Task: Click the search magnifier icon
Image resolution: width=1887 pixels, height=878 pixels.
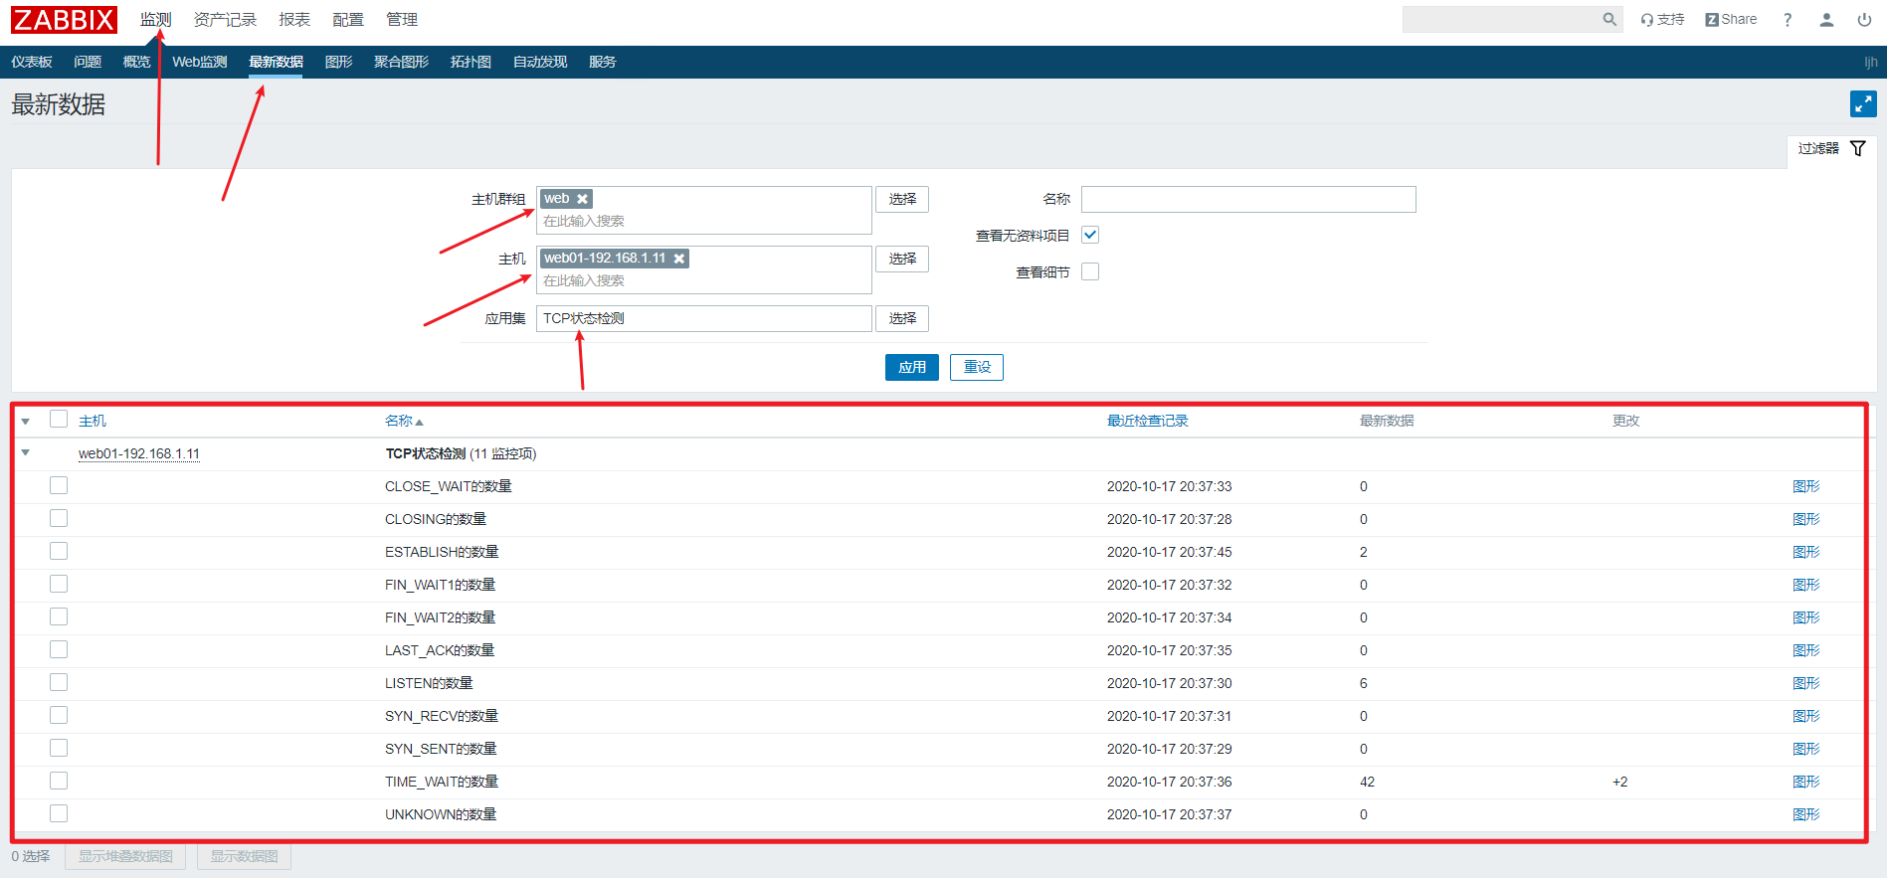Action: point(1609,19)
